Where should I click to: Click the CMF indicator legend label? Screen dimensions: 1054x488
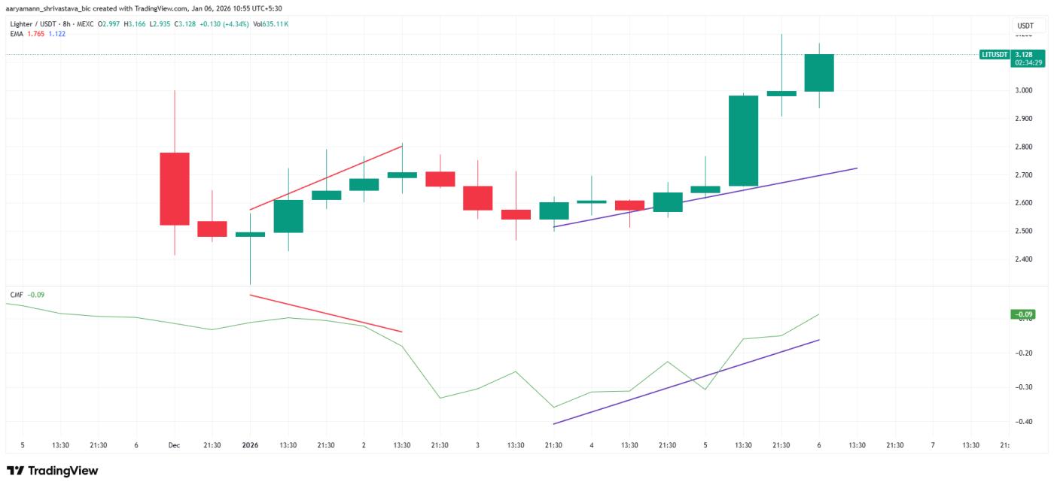pyautogui.click(x=15, y=294)
